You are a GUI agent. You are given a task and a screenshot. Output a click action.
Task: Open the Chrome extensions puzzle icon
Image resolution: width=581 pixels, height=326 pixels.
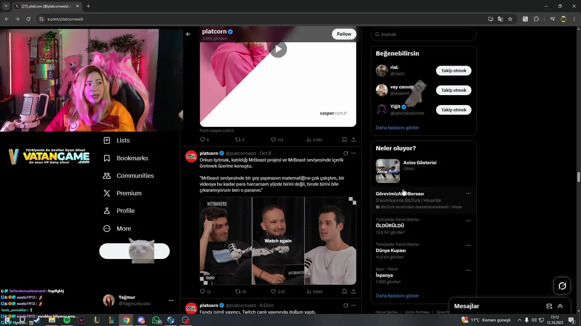(x=537, y=19)
